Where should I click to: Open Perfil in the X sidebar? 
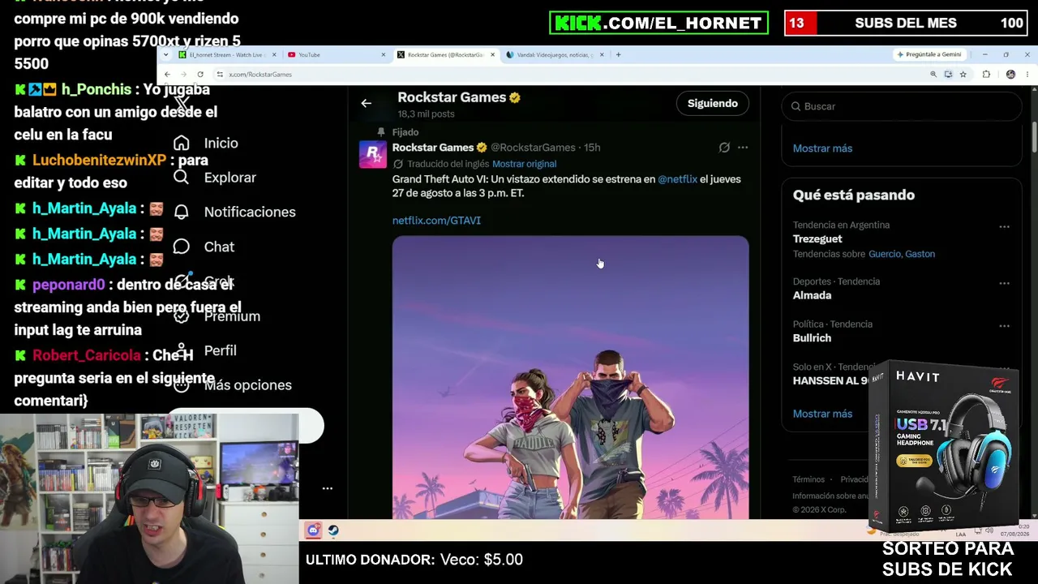pos(205,350)
